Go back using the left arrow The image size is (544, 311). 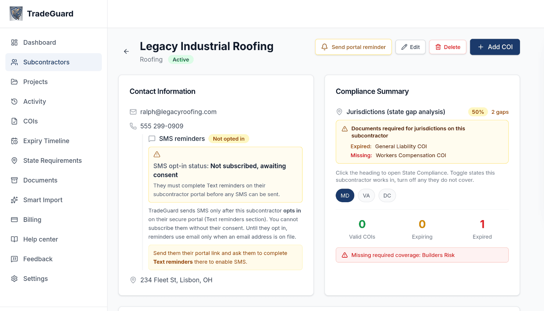tap(126, 52)
